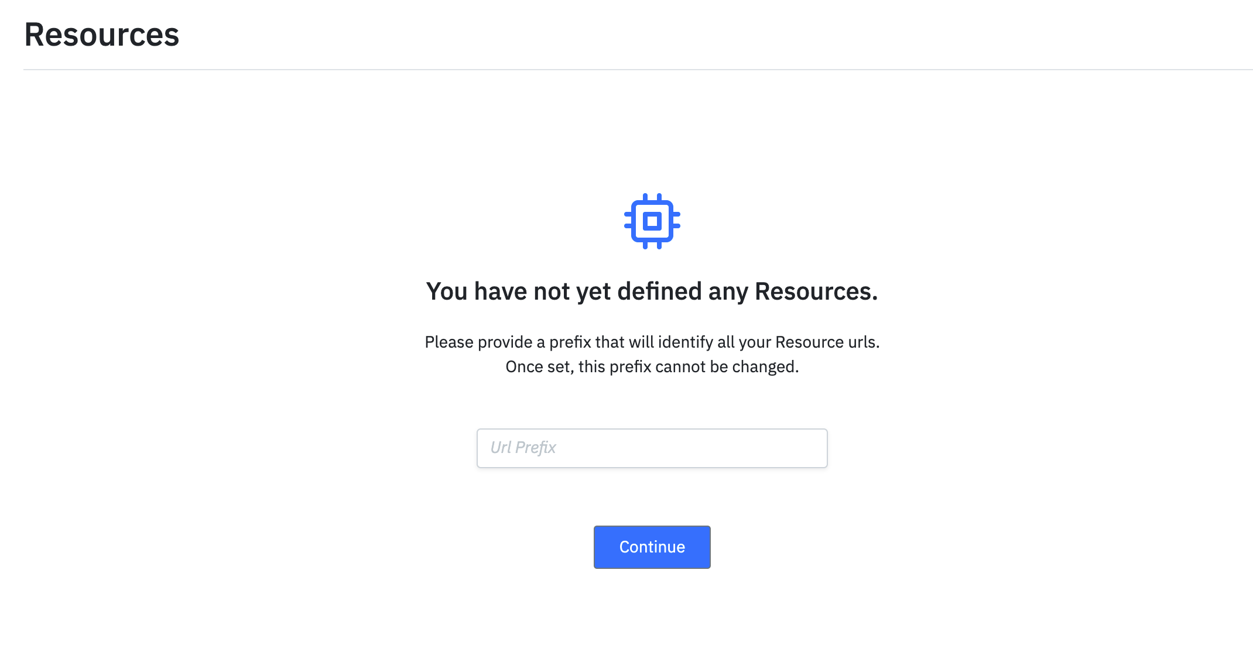Viewport: 1253px width, 652px height.
Task: Click the URL prefix input field
Action: pyautogui.click(x=651, y=447)
